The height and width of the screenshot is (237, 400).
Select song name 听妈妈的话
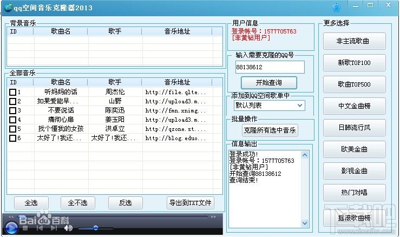(61, 92)
